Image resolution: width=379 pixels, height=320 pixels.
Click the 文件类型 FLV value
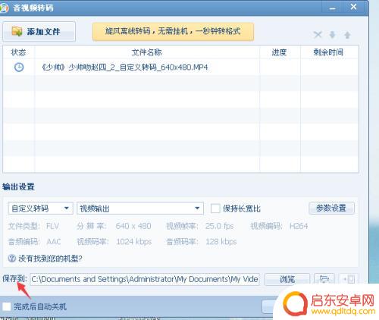(52, 226)
